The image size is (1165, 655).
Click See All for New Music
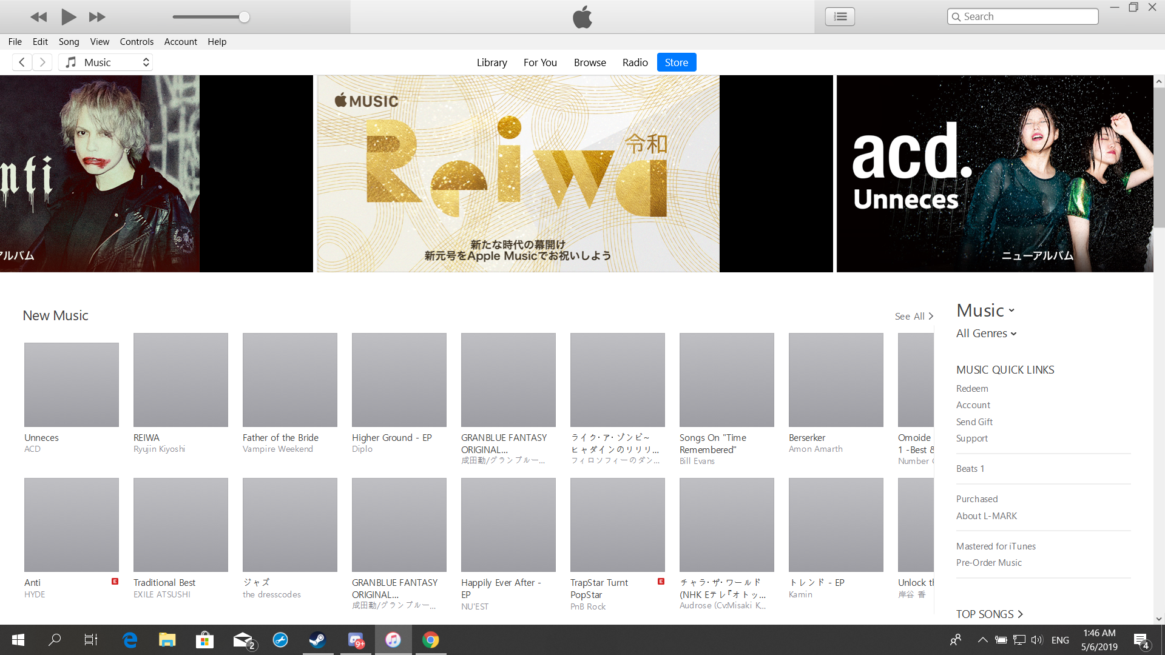[913, 316]
